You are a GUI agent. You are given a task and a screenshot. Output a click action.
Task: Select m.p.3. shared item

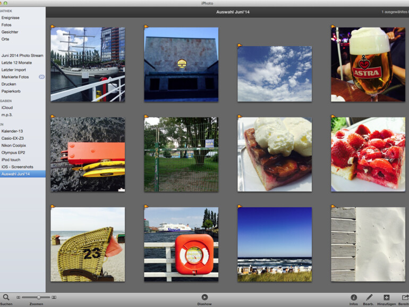pos(7,115)
